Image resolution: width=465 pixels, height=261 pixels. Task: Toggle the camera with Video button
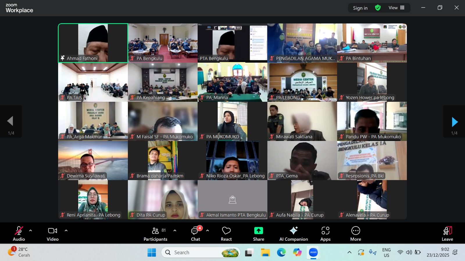pyautogui.click(x=53, y=233)
